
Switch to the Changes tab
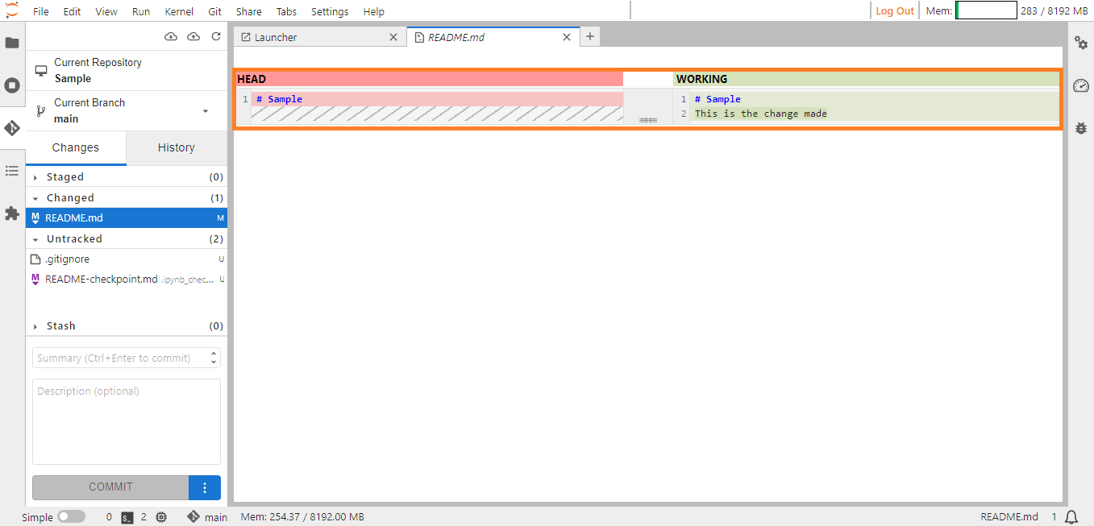(x=76, y=147)
